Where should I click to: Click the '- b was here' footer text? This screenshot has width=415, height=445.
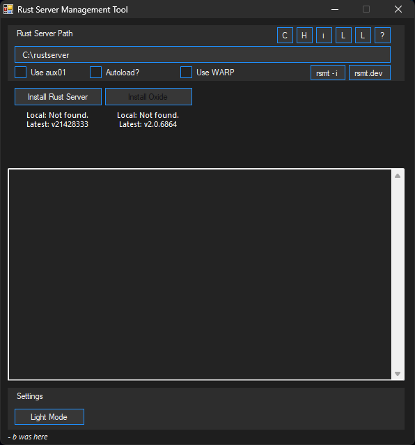tap(28, 437)
